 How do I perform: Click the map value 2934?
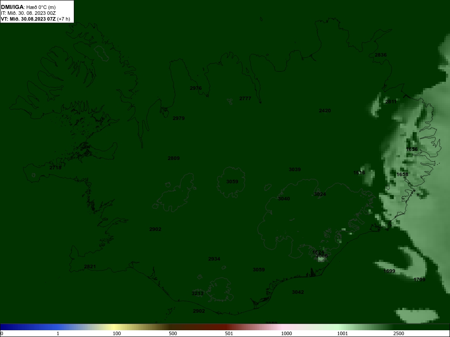(x=214, y=259)
